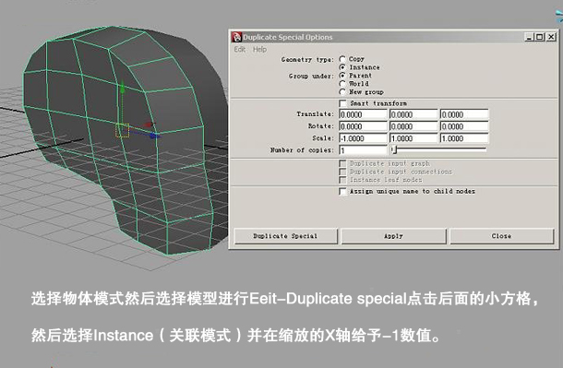Open the Edit menu in dialog
This screenshot has width=563, height=368.
pyautogui.click(x=239, y=50)
